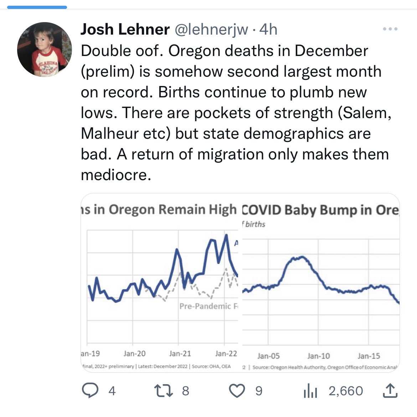Toggle the like heart icon

pos(237,391)
